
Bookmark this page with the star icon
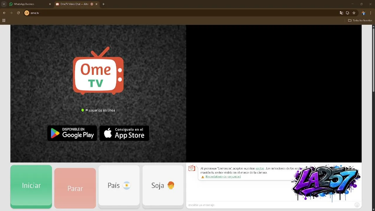point(354,13)
